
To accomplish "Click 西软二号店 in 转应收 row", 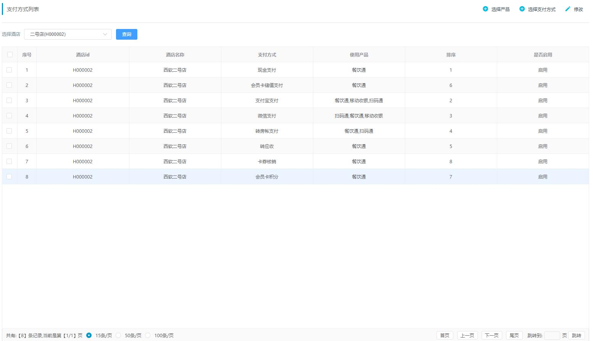I will coord(175,146).
